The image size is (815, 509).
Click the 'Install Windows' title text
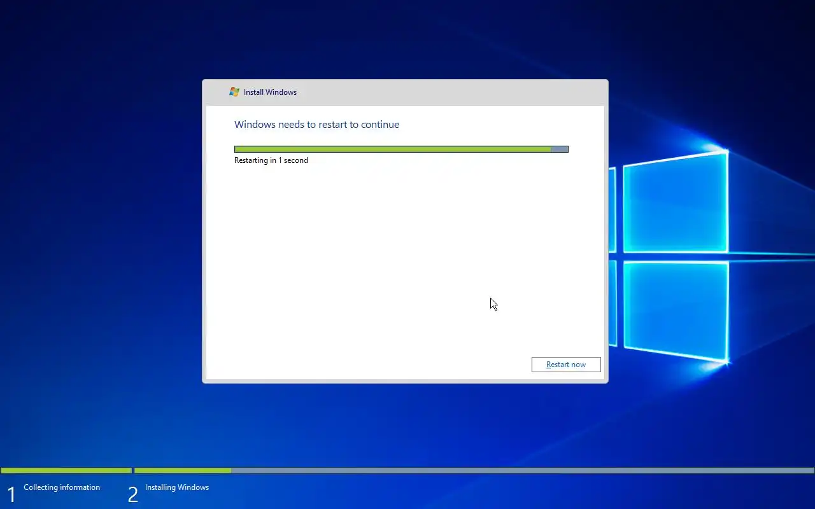[x=270, y=92]
